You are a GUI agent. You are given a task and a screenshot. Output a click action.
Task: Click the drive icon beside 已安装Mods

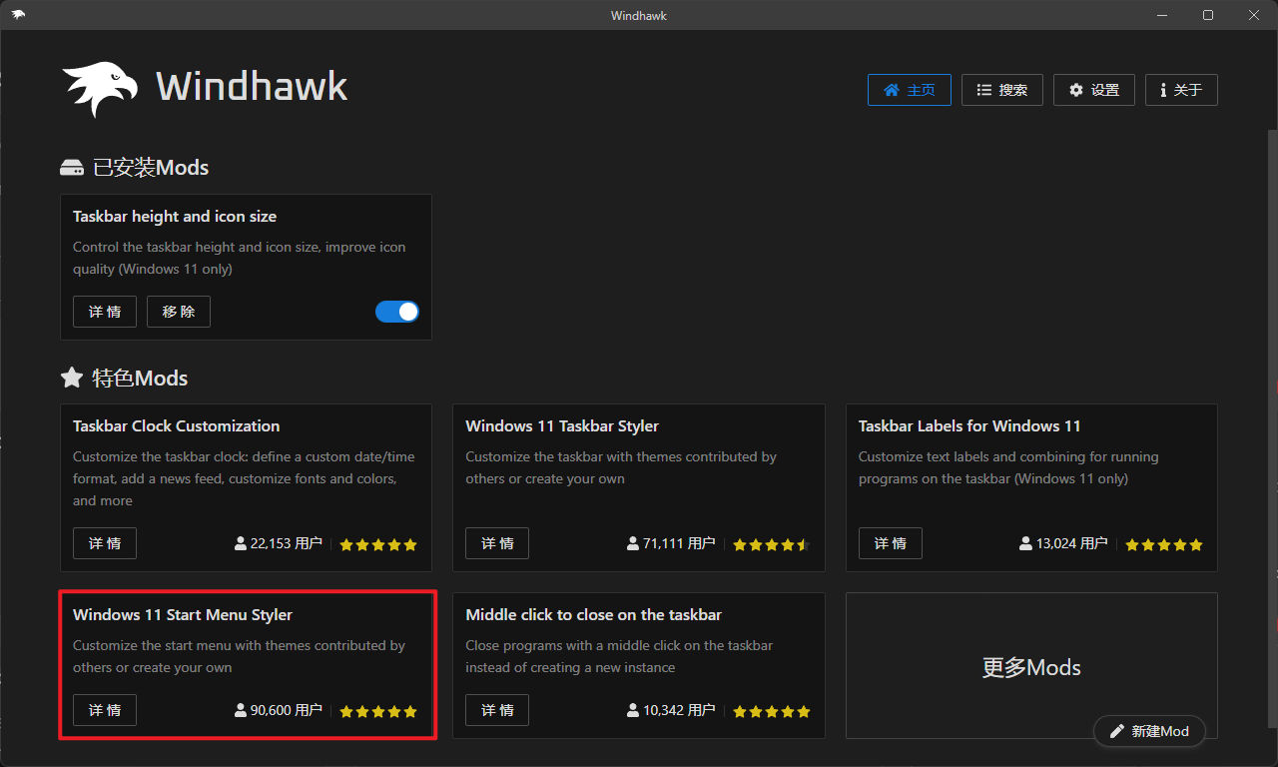coord(71,168)
